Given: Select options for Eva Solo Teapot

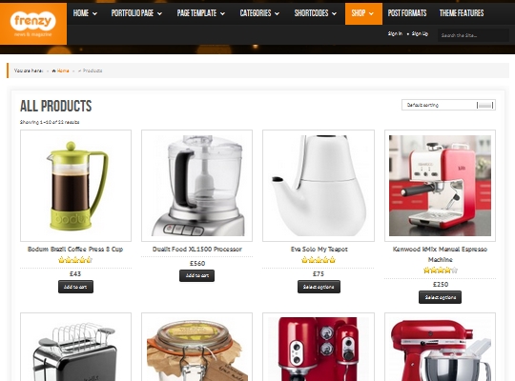Looking at the screenshot, I should 319,287.
